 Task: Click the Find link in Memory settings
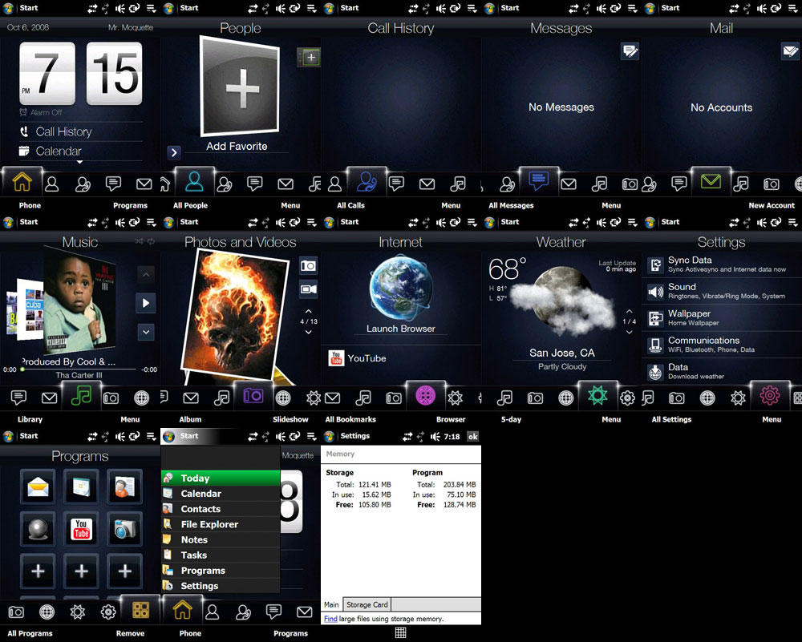[x=330, y=619]
